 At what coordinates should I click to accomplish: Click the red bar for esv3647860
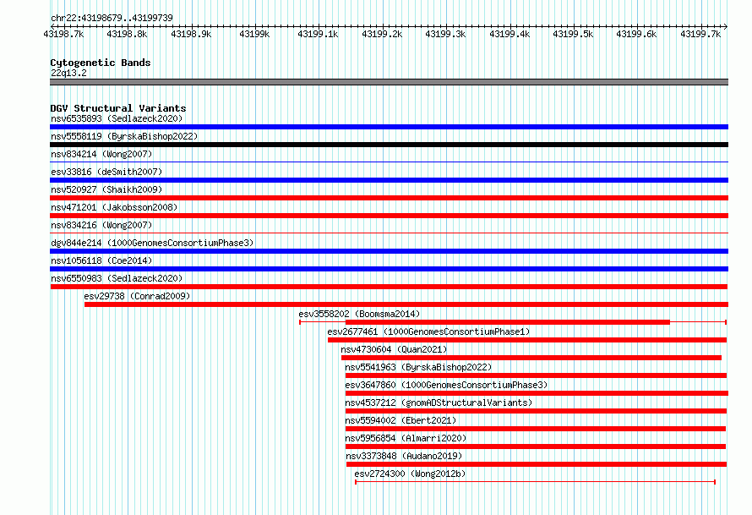point(537,393)
